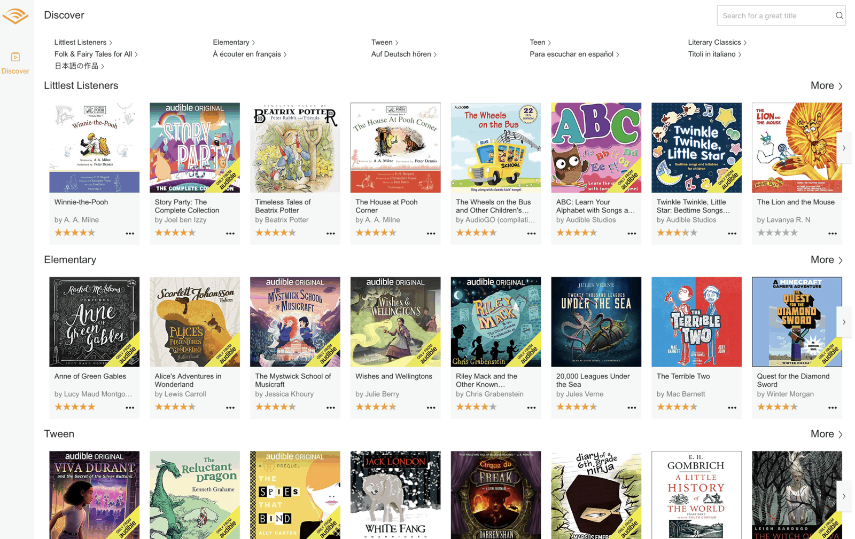Viewport: 855px width, 539px height.
Task: Click star rating for Twinkle Twinkle, Little Star
Action: pyautogui.click(x=677, y=233)
